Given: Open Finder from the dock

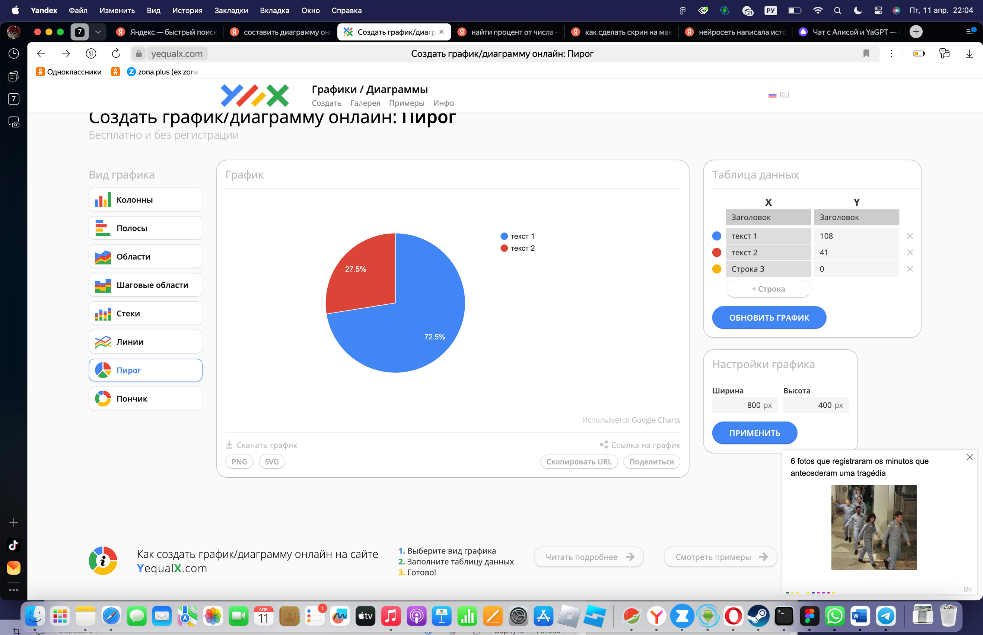Looking at the screenshot, I should click(x=35, y=616).
